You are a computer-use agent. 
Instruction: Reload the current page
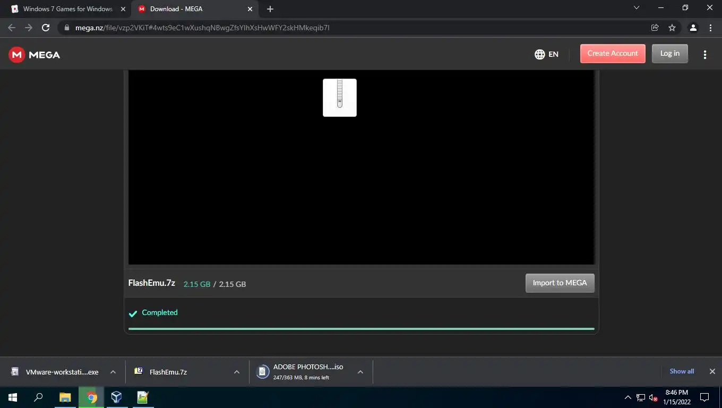coord(46,28)
